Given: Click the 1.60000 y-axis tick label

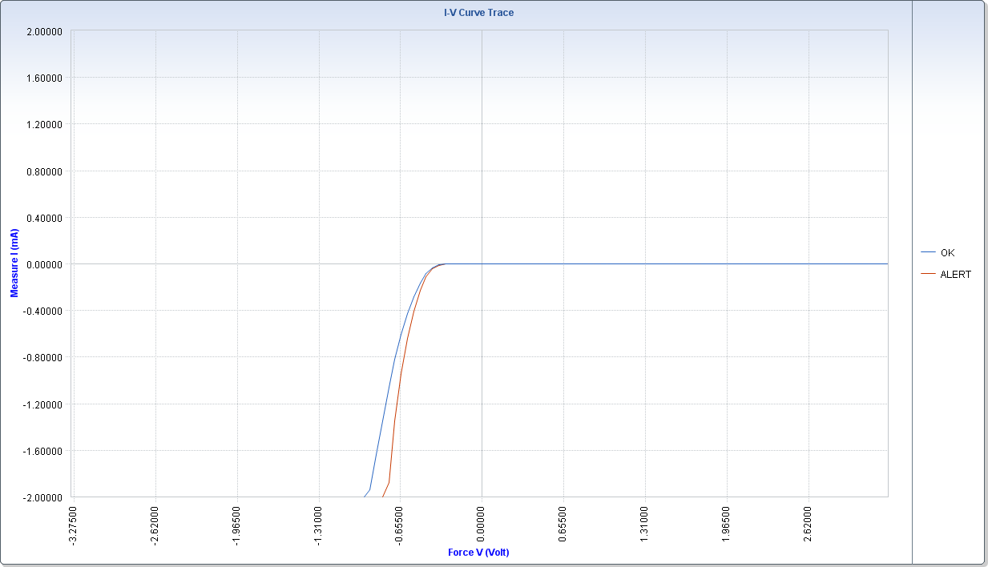Looking at the screenshot, I should click(x=46, y=78).
